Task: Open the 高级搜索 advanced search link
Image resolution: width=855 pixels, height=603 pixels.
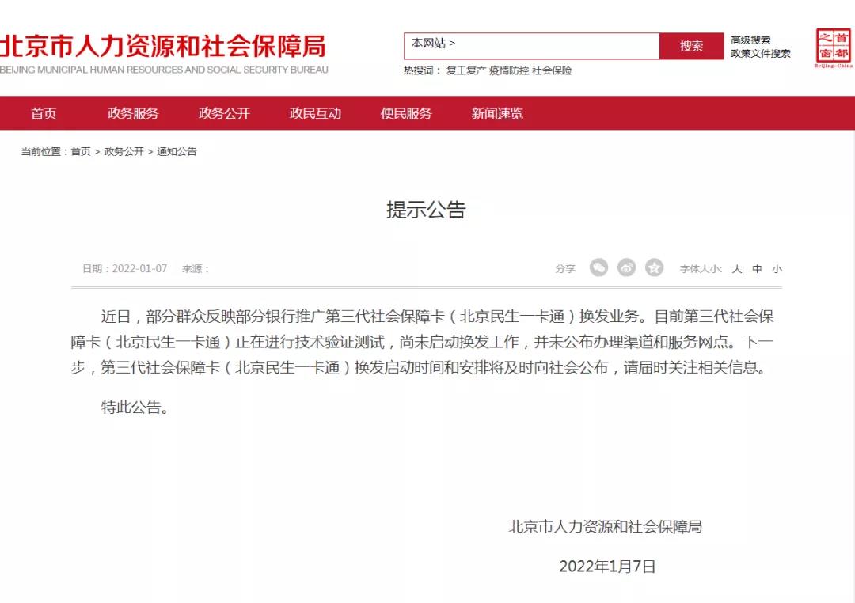Action: pos(750,40)
